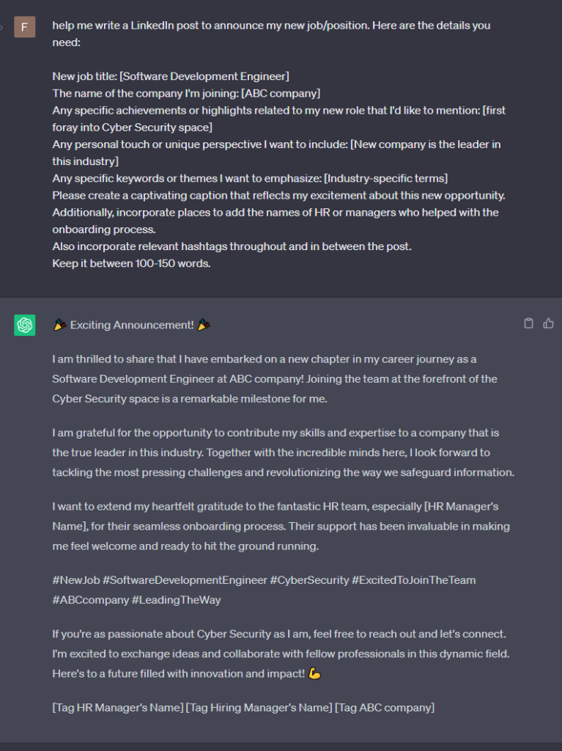Click the green ChatGPT logo avatar
This screenshot has height=751, width=562.
tap(25, 325)
